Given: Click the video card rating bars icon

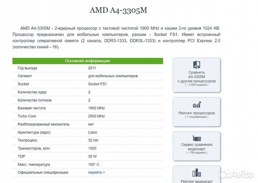Looking at the screenshot, I should tap(197, 173).
